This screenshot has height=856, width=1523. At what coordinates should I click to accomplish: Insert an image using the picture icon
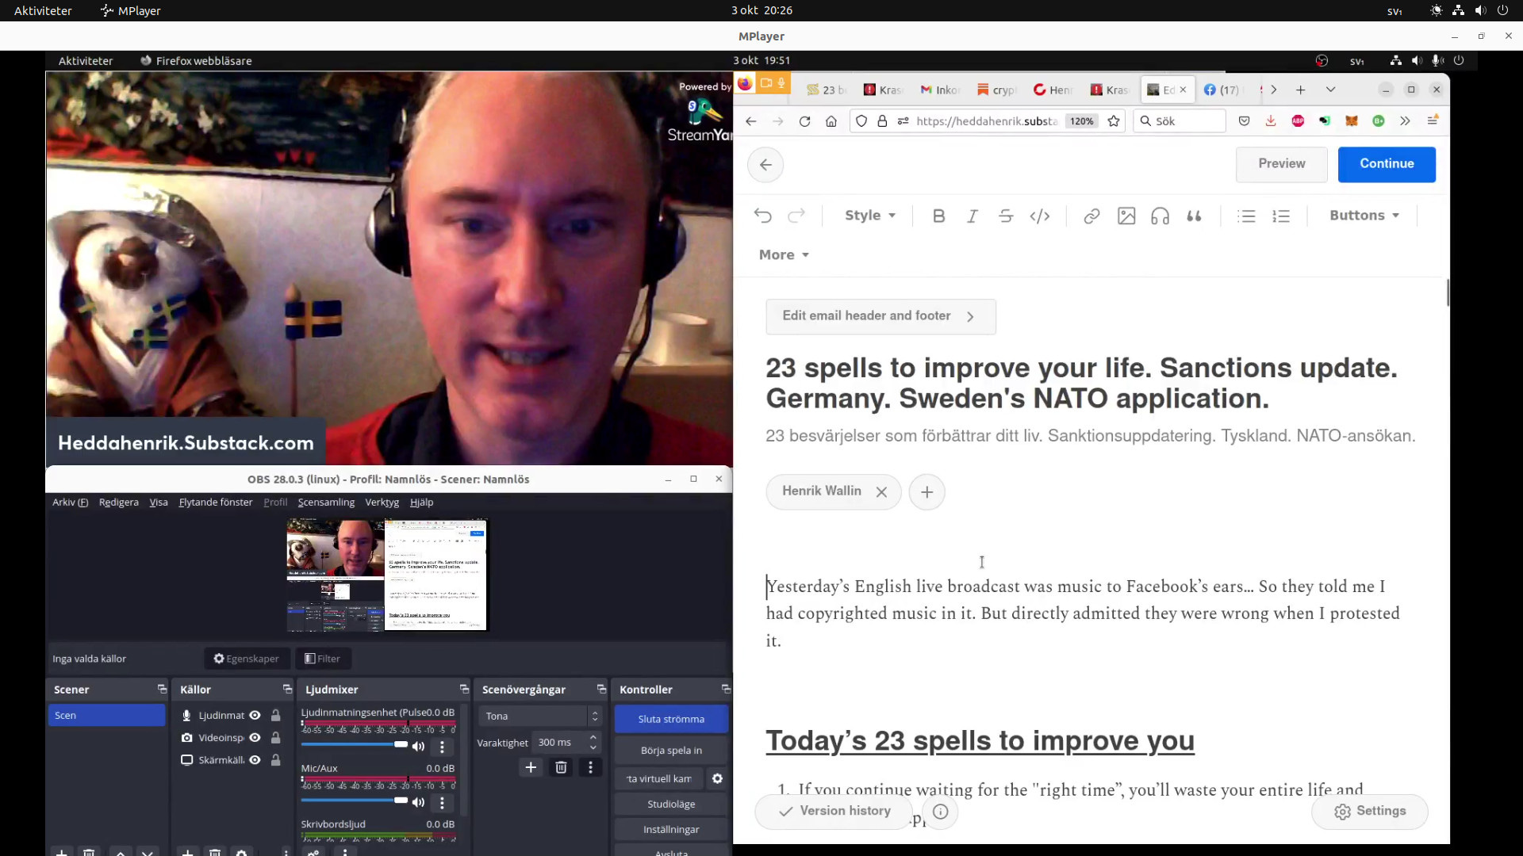(x=1126, y=216)
